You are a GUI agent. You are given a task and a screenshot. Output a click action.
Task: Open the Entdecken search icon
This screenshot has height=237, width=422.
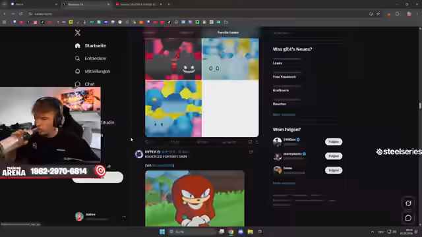click(x=78, y=59)
